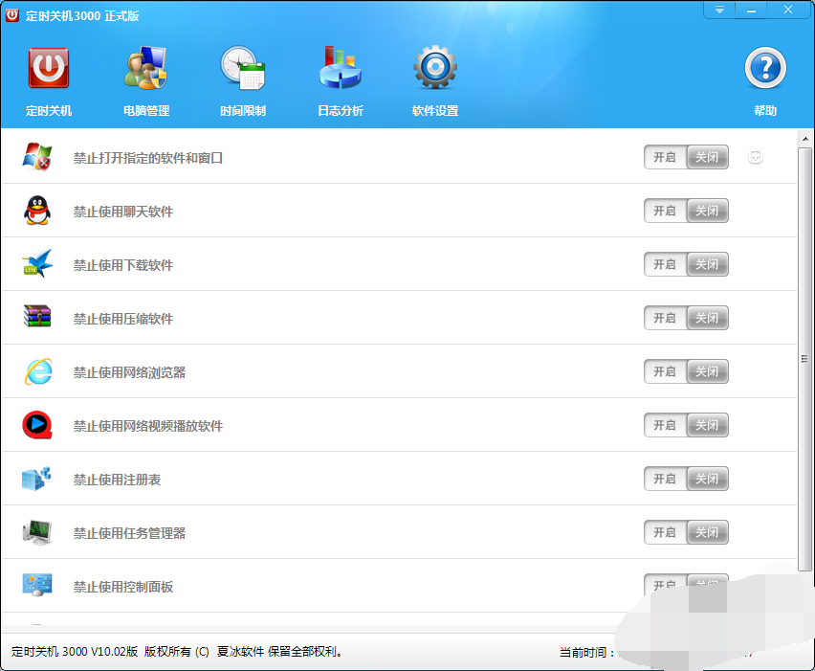Viewport: 815px width, 671px height.
Task: Open the 电脑管理 section
Action: coord(146,80)
